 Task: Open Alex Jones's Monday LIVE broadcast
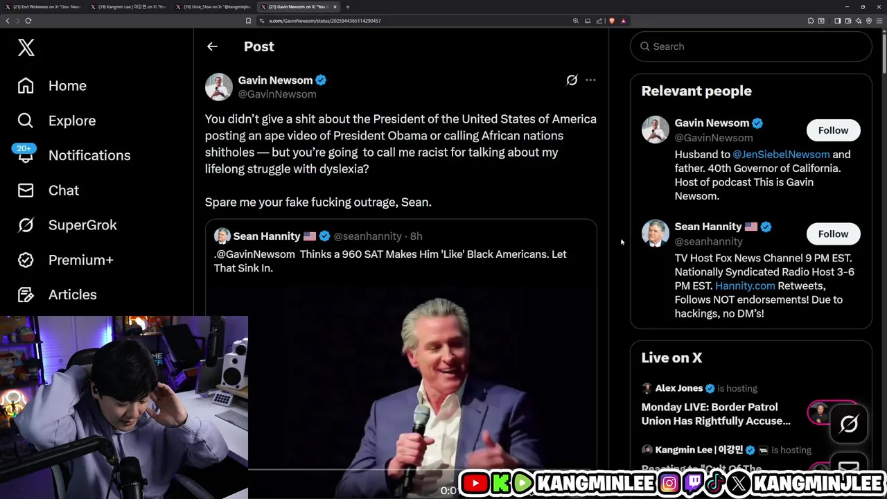coord(716,414)
